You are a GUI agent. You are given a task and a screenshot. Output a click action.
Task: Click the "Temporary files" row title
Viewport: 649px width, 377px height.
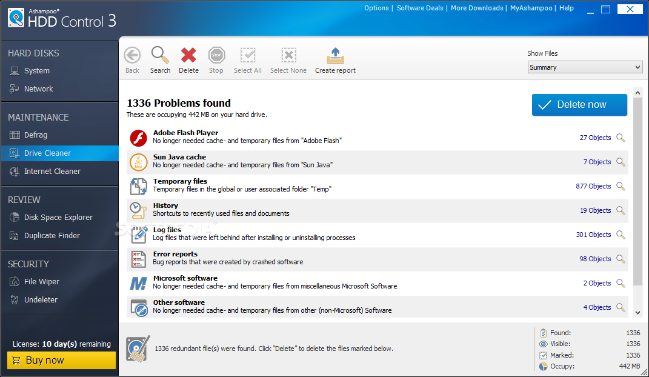coord(180,181)
